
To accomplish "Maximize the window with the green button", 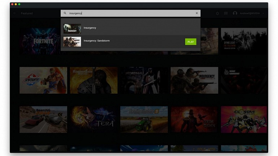I will pos(19,4).
